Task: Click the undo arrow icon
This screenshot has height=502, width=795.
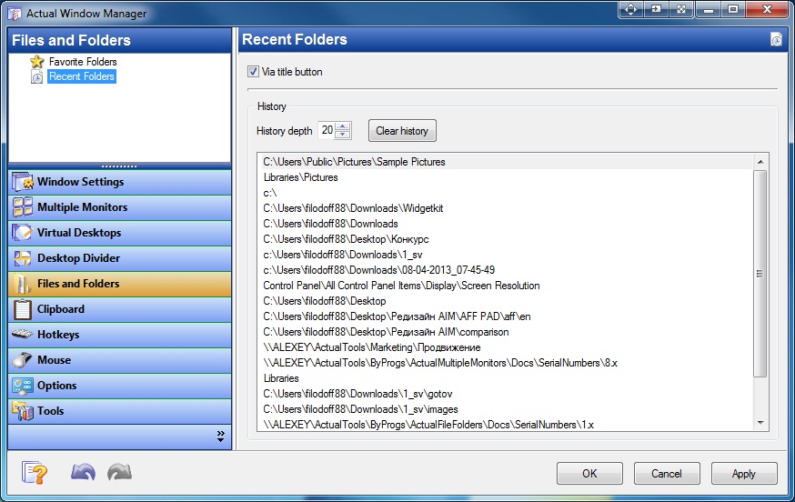Action: coord(83,472)
